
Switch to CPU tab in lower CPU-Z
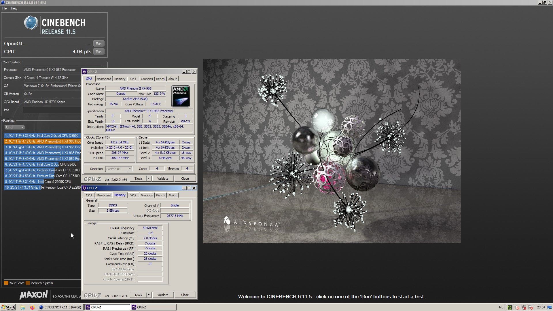click(x=89, y=195)
